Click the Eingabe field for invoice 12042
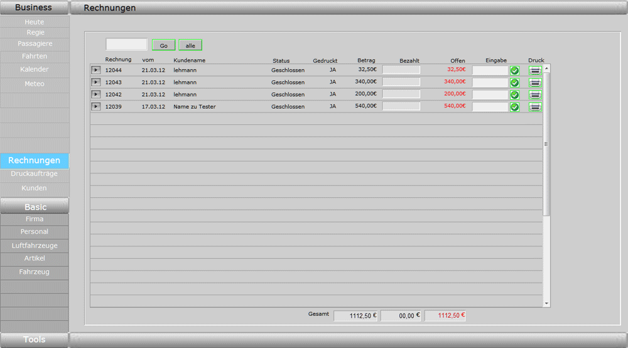Viewport: 628px width, 348px height. pyautogui.click(x=490, y=95)
